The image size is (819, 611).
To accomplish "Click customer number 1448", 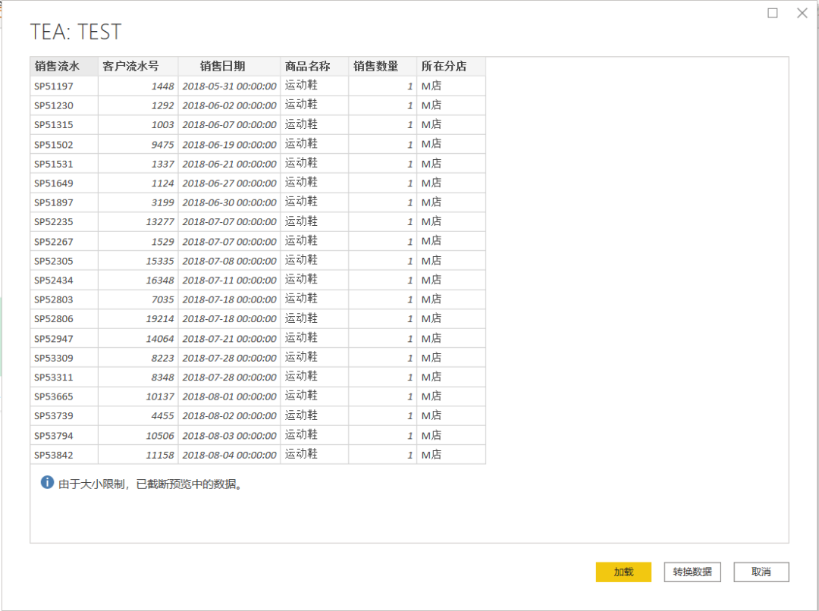I will click(x=138, y=86).
